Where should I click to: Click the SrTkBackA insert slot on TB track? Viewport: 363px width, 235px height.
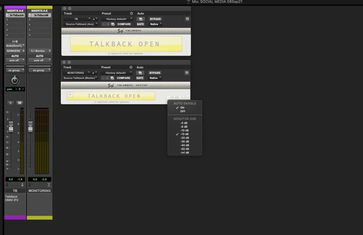(15, 15)
